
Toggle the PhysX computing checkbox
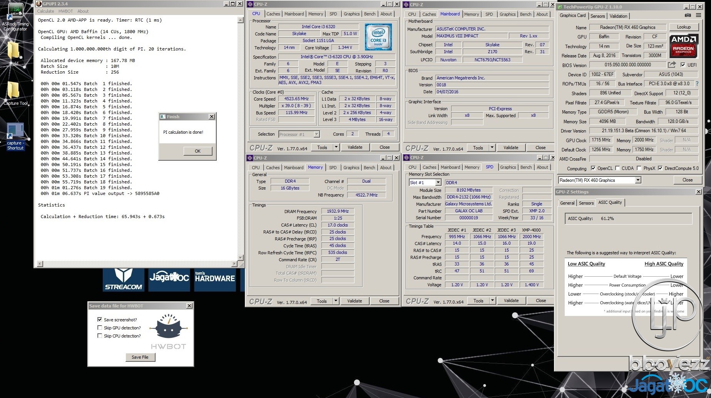coord(639,168)
